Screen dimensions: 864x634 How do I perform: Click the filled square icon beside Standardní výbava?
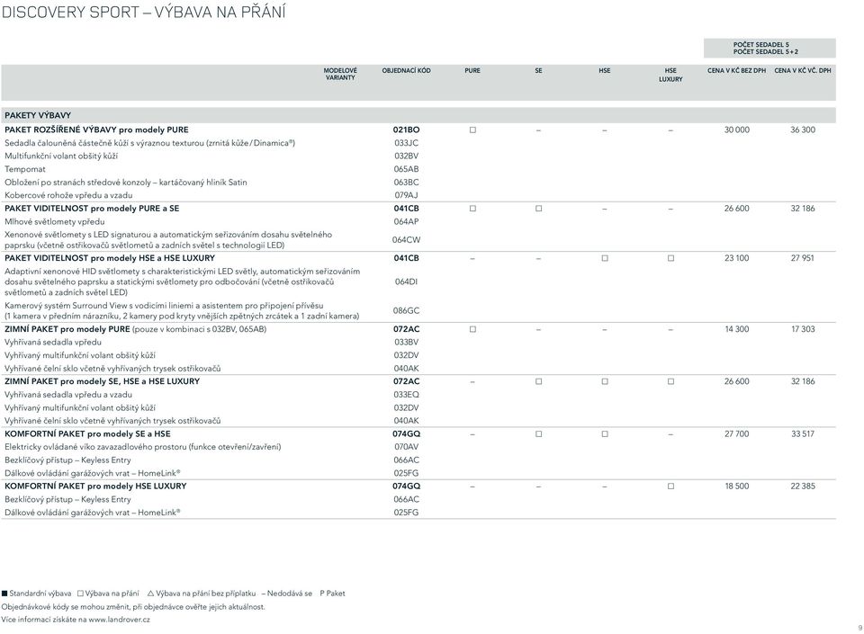click(x=4, y=594)
